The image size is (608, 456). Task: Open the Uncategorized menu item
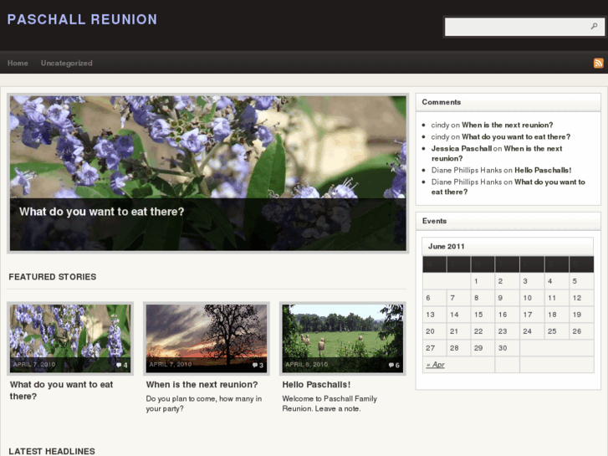click(67, 63)
